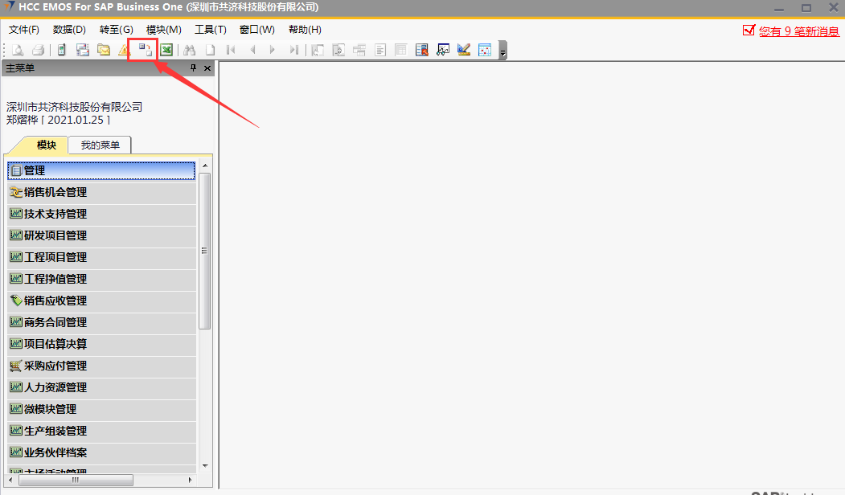Pin the 主菜单 panel with pushpin
The width and height of the screenshot is (845, 495).
[x=193, y=69]
